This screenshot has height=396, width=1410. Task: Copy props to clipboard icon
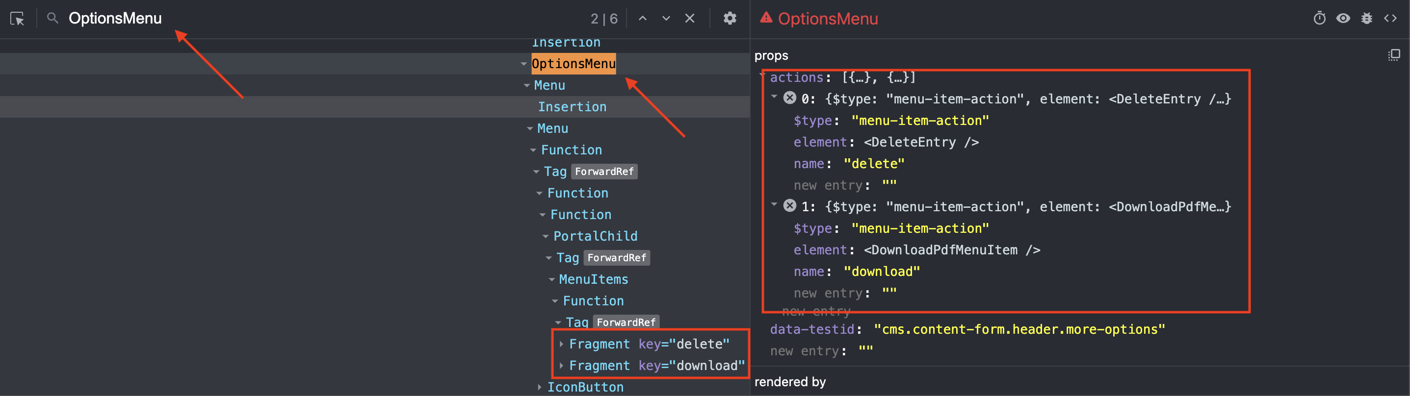click(x=1394, y=55)
